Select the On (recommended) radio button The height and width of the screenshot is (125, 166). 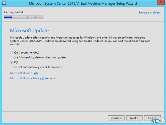11,53
